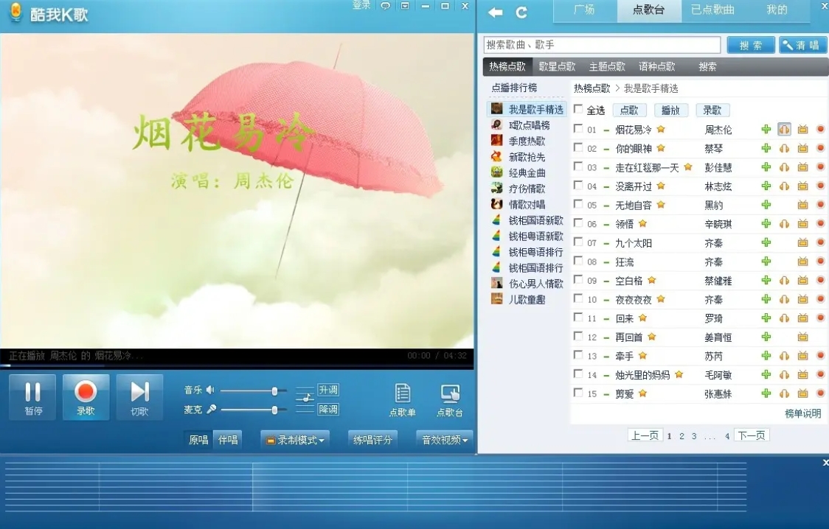Skip song with the 切歌 button
The height and width of the screenshot is (529, 829).
click(x=139, y=398)
